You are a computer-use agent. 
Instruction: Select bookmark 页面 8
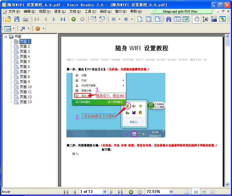tap(25, 77)
